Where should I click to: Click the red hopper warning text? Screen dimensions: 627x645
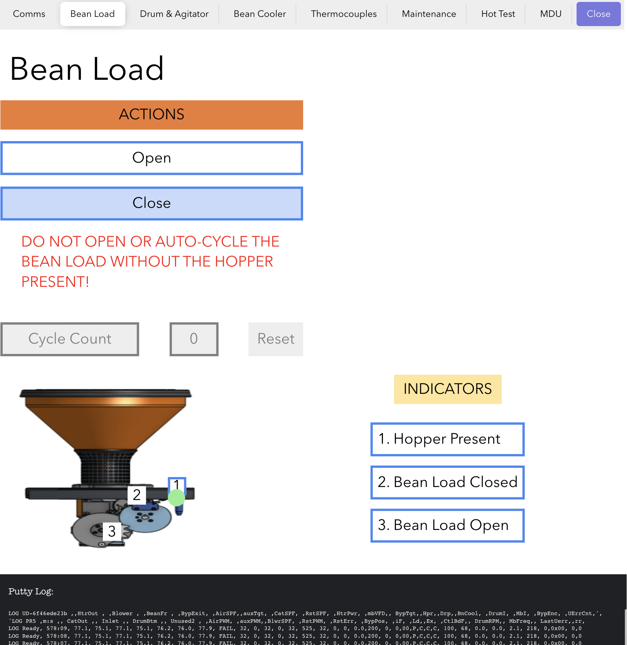tap(150, 262)
